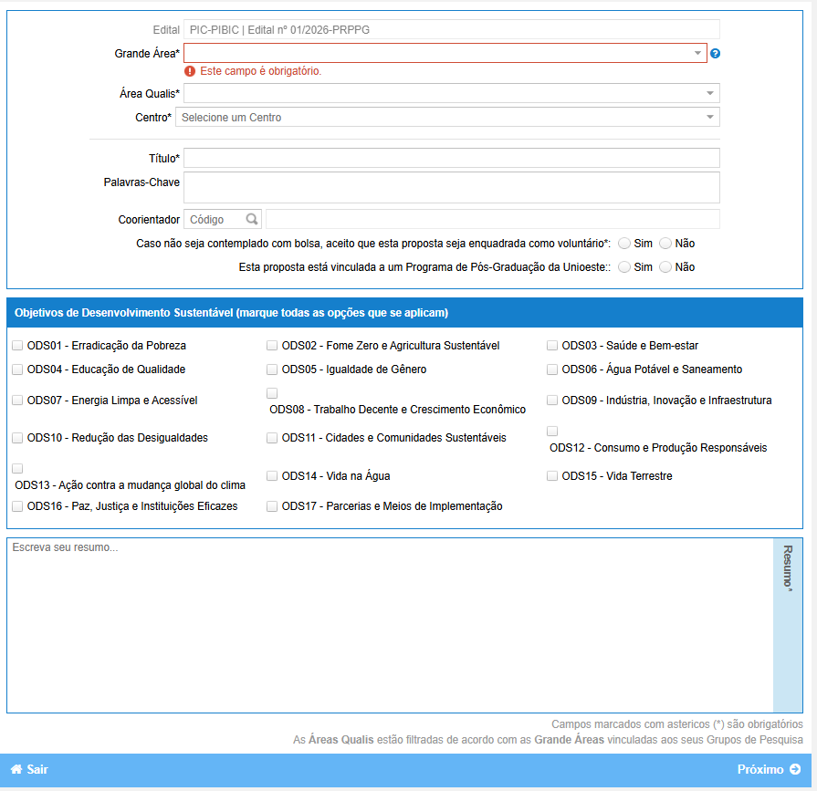Click the Próximo button
Viewport: 817px width, 791px height.
[768, 769]
